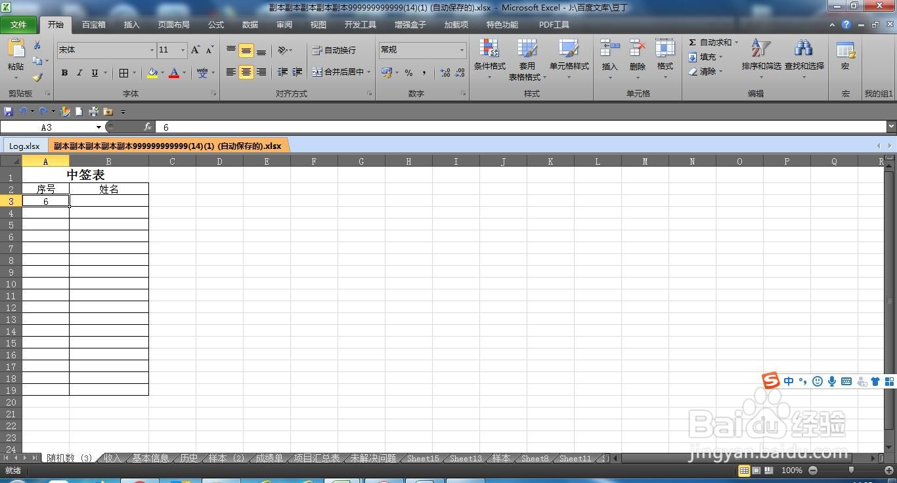Toggle horizontal center alignment

tap(246, 72)
